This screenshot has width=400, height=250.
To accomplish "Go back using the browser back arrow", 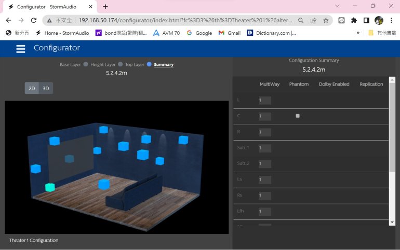I will [9, 20].
